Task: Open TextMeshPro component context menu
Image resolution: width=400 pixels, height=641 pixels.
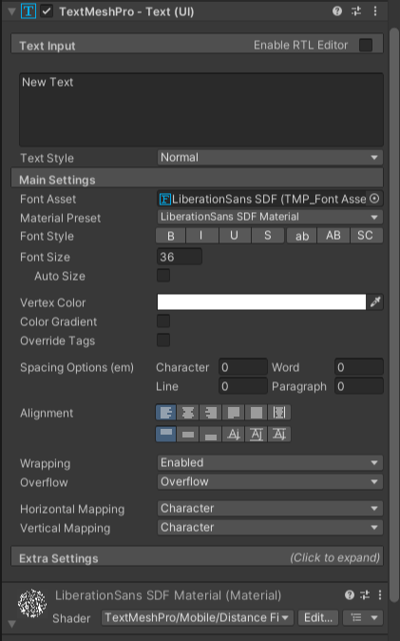Action: click(375, 11)
